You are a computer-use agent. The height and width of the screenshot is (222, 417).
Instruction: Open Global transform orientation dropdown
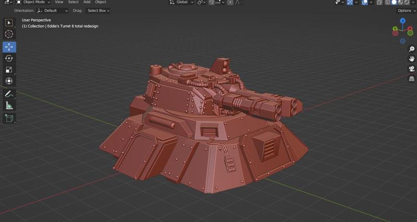[x=182, y=2]
